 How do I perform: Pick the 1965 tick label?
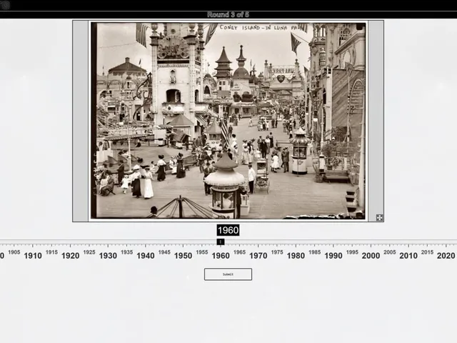(x=240, y=252)
